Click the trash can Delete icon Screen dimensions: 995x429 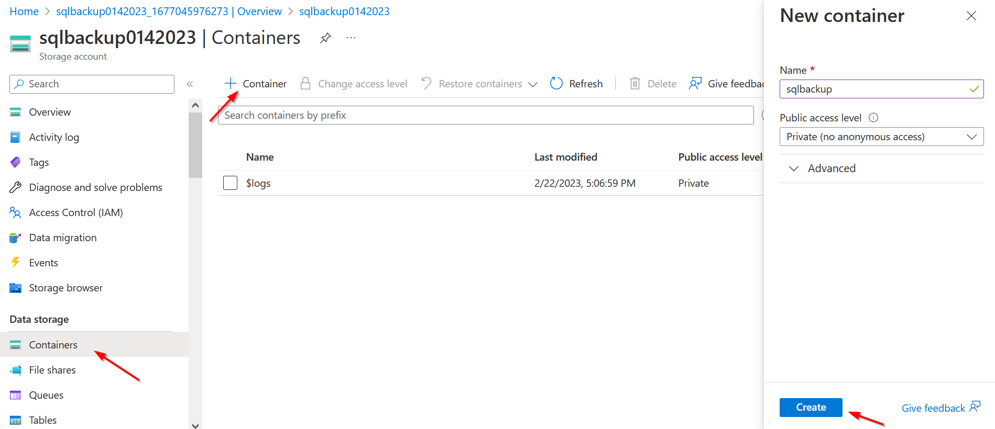[635, 83]
